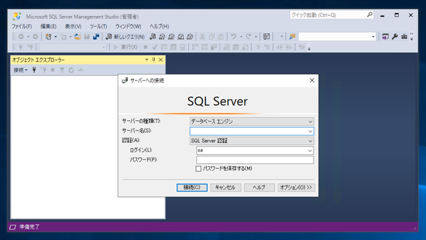Expand the ログイン combo box arrow
This screenshot has width=426, height=240.
310,151
